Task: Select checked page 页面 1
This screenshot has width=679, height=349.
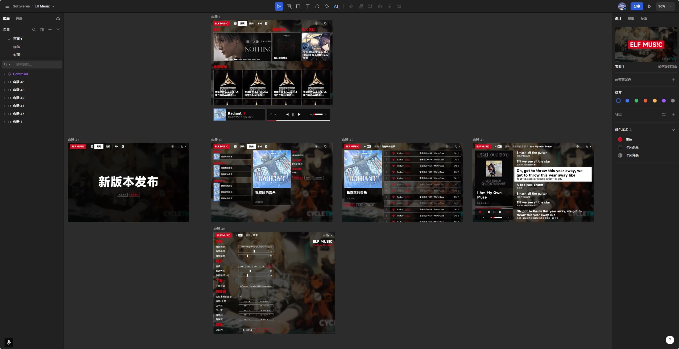Action: [18, 39]
